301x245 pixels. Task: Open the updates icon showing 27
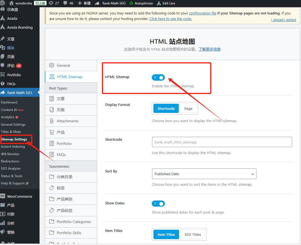[x=51, y=3]
